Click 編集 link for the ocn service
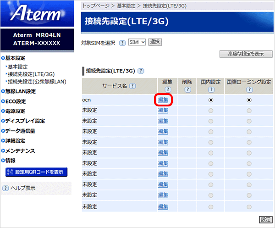Viewport: 275px width, 228px height. [x=163, y=100]
